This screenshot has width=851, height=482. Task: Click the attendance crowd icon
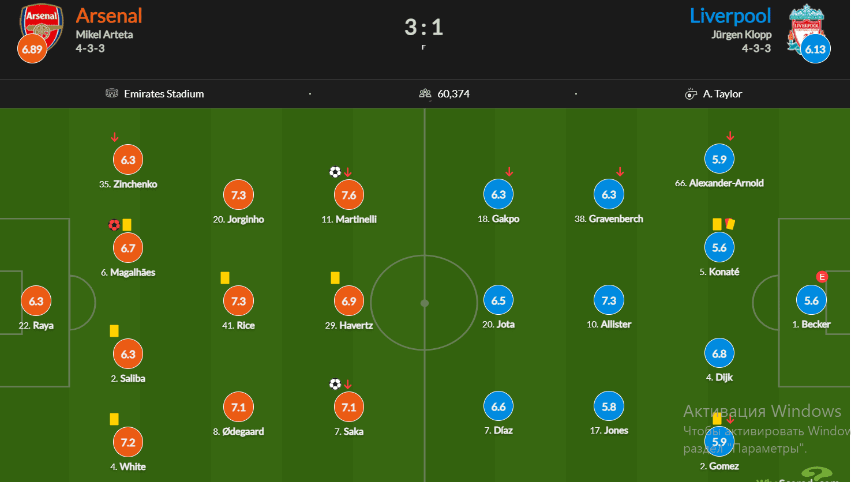click(x=425, y=93)
